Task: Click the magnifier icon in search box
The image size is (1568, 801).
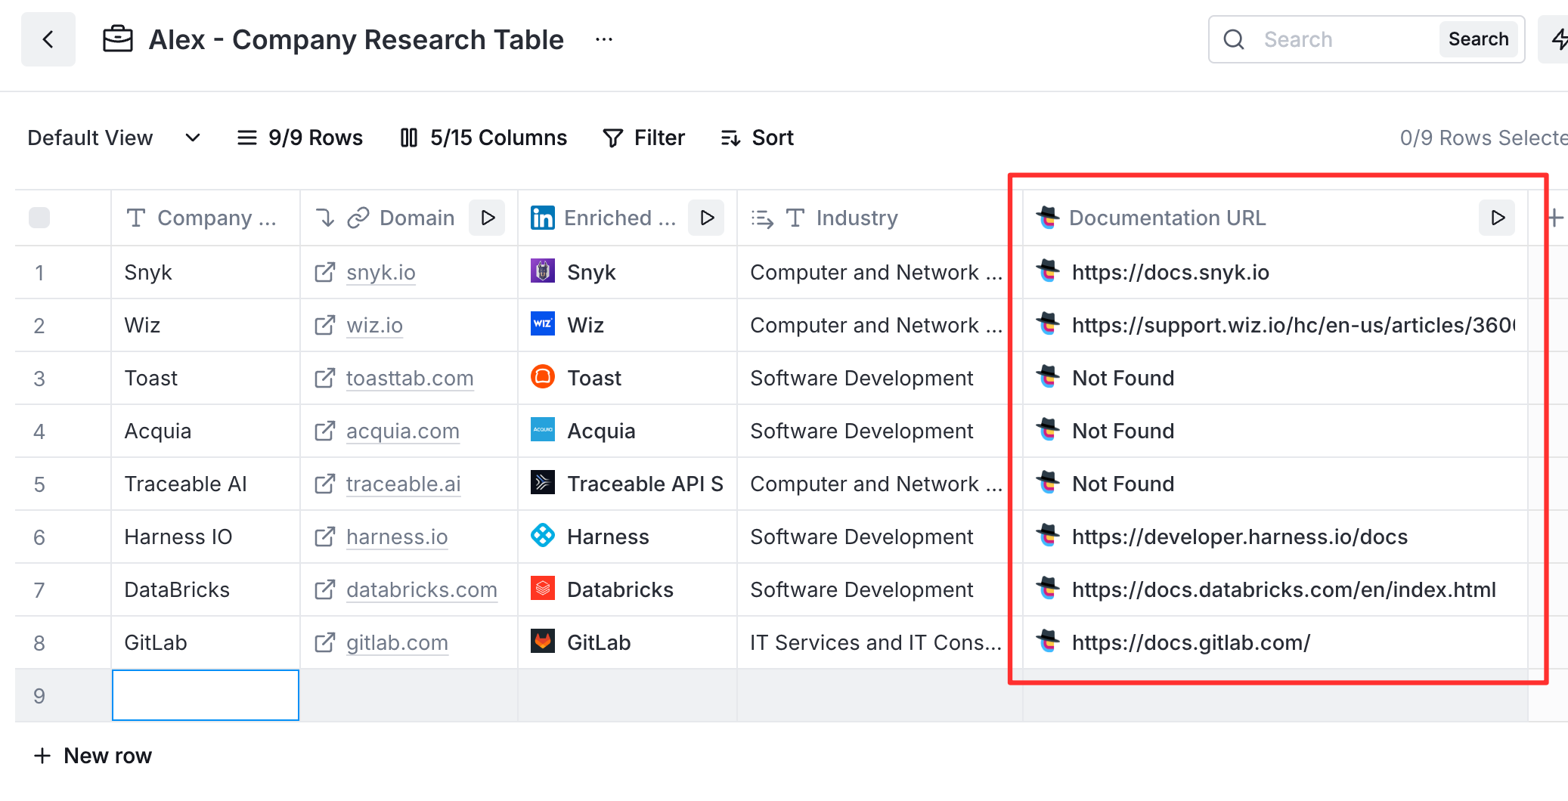Action: tap(1234, 39)
